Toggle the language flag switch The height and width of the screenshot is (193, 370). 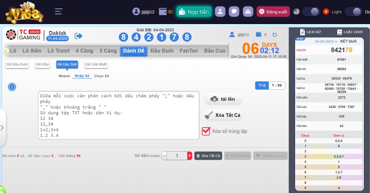pyautogui.click(x=311, y=12)
